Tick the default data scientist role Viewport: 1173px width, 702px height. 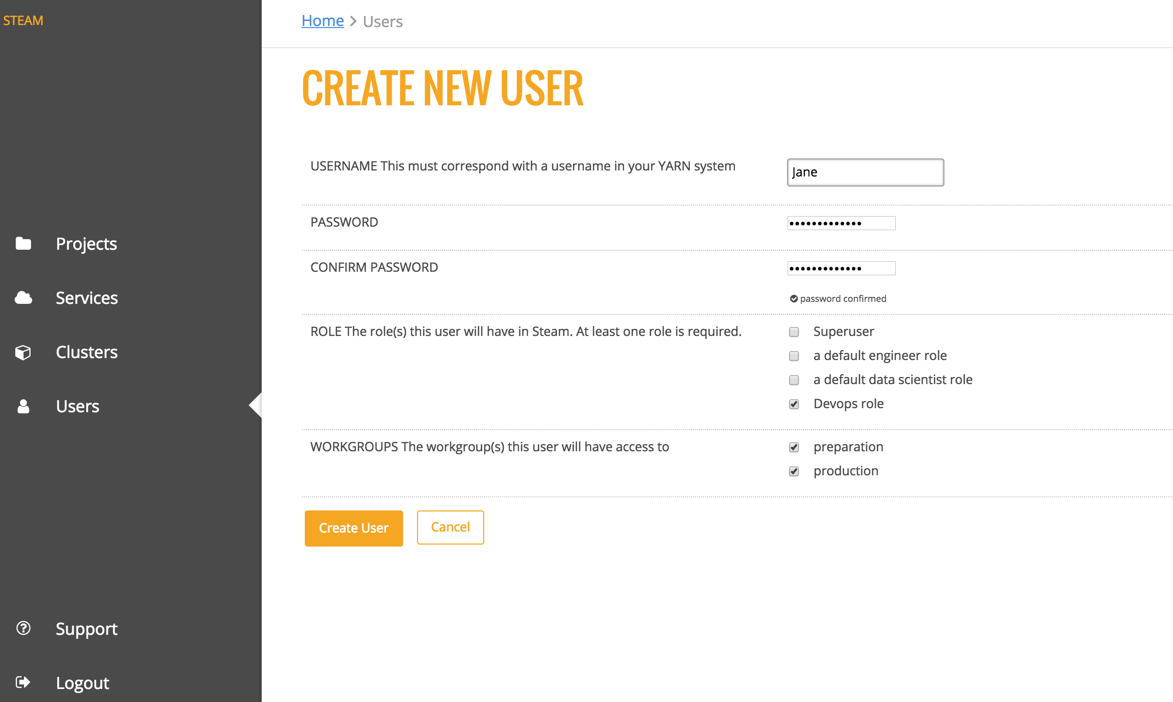tap(794, 380)
